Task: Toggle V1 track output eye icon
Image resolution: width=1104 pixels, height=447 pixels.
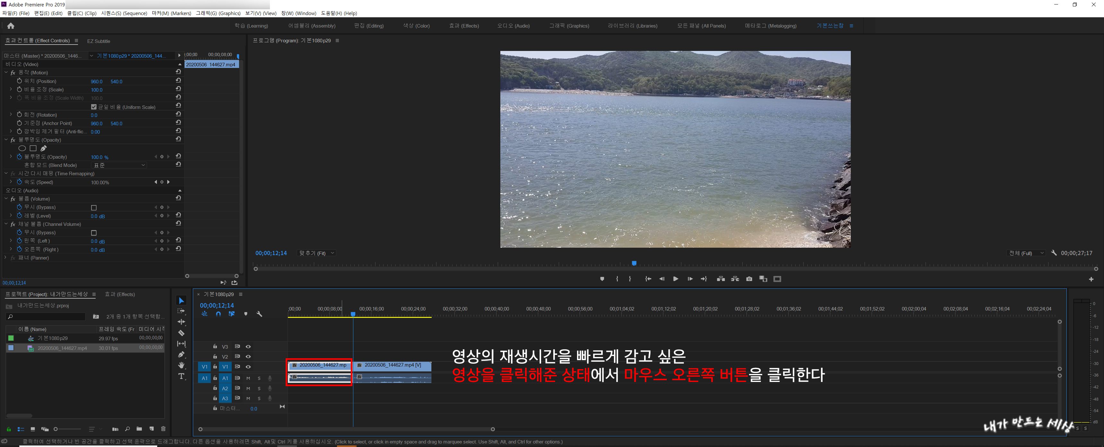Action: tap(248, 367)
